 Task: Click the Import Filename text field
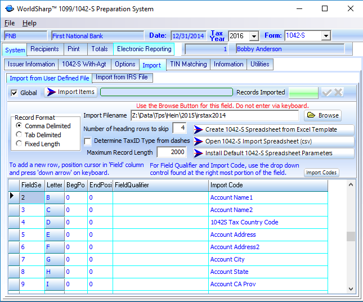click(214, 115)
